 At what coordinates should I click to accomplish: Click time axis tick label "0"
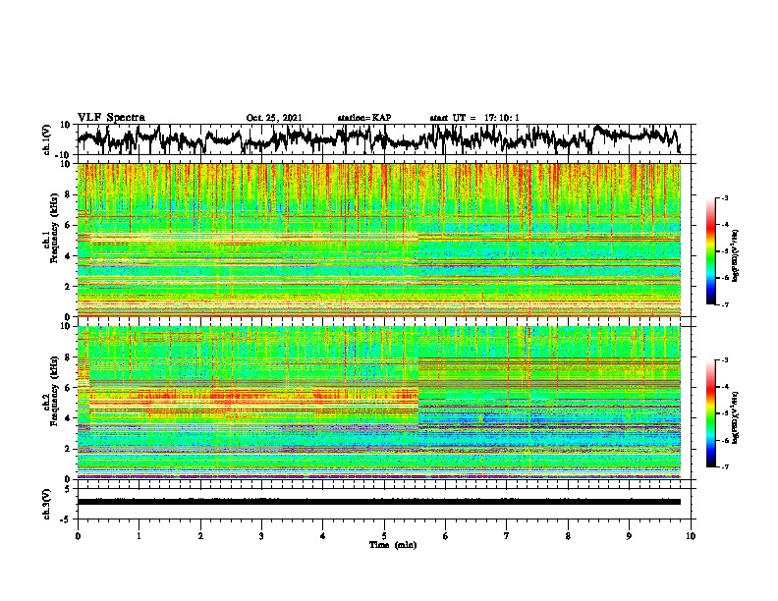[x=78, y=536]
